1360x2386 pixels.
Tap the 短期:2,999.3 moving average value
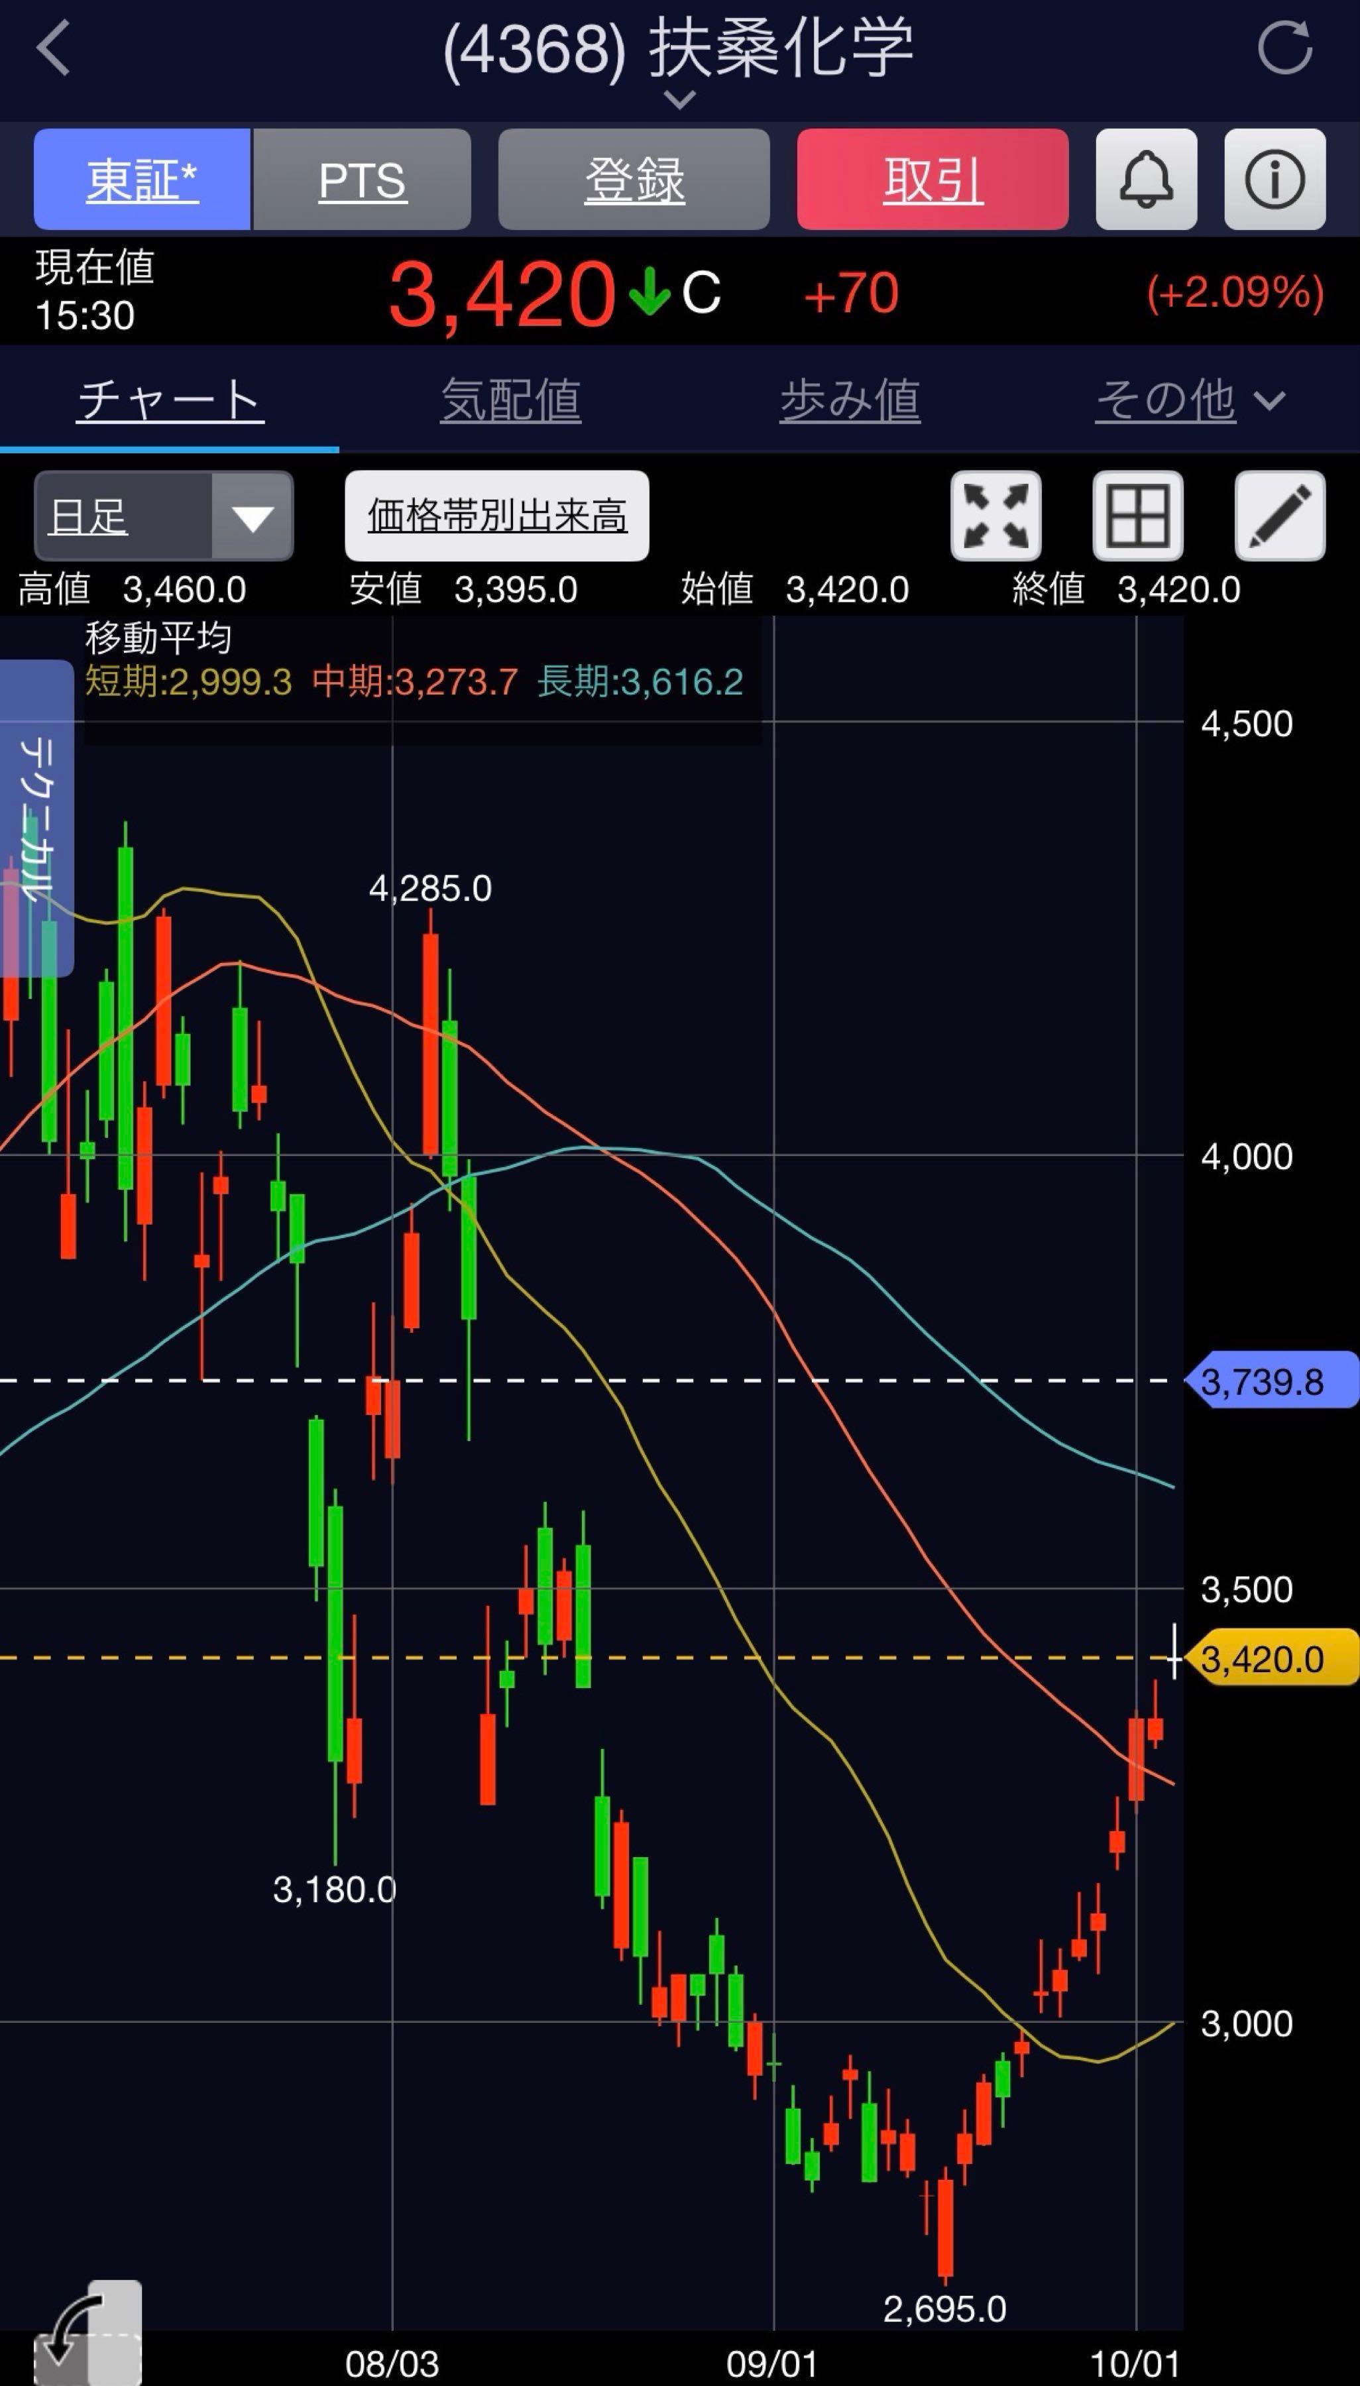(188, 682)
